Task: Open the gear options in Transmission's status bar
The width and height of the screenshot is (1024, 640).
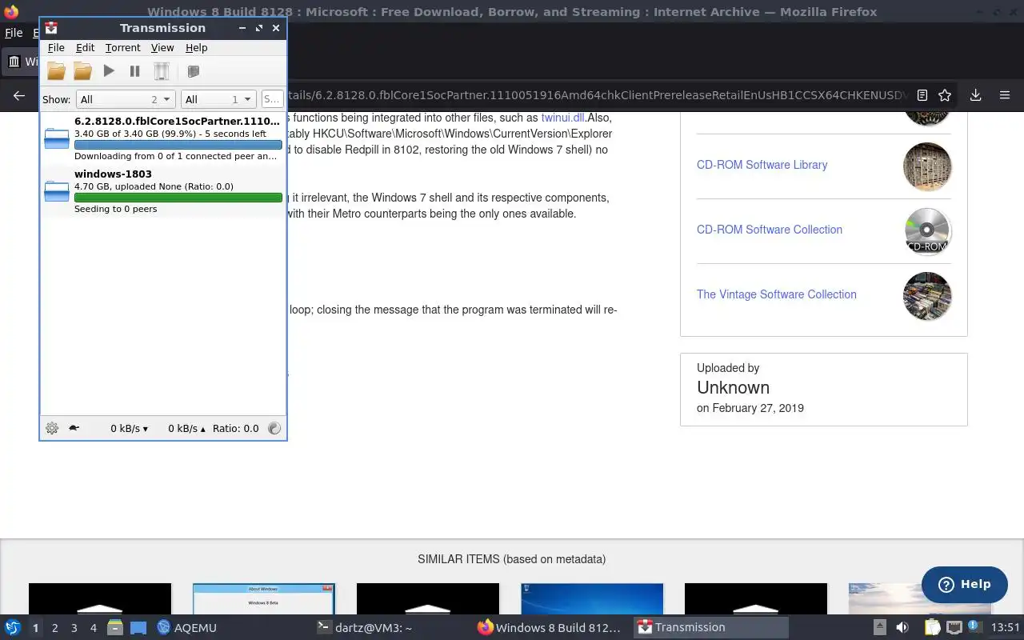Action: pos(52,428)
